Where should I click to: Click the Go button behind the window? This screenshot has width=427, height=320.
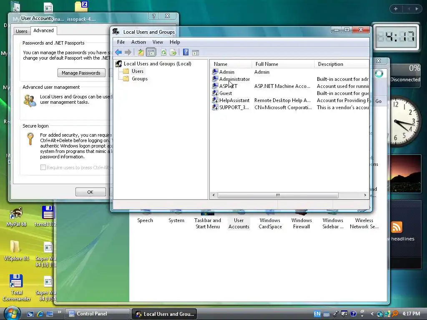point(378,101)
